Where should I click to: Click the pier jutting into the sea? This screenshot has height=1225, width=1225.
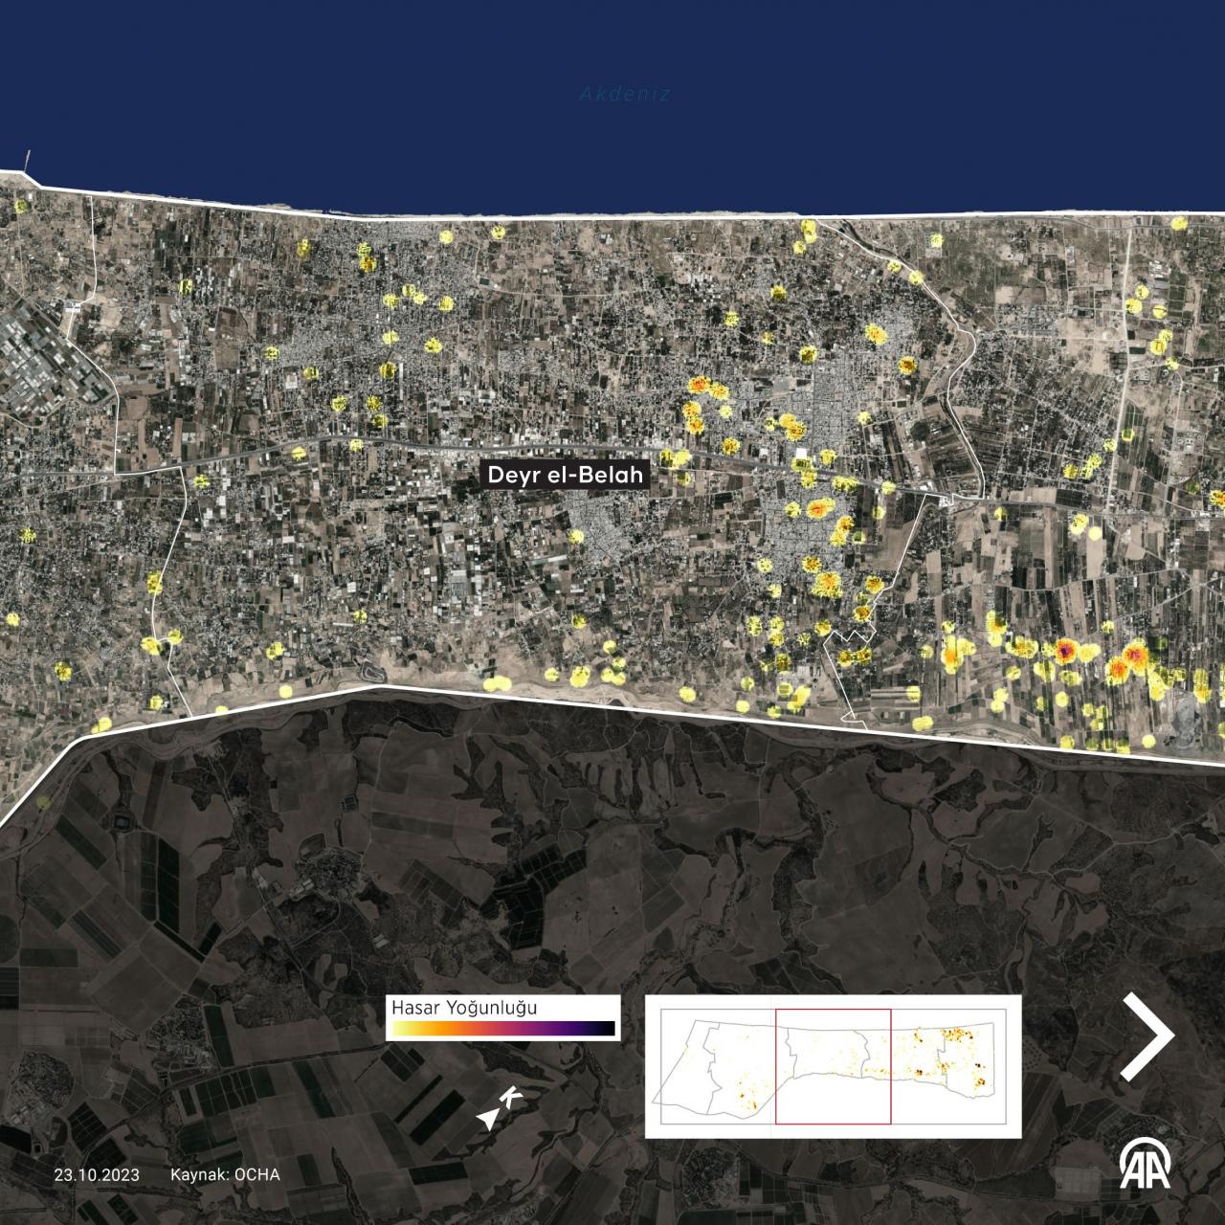click(x=28, y=159)
